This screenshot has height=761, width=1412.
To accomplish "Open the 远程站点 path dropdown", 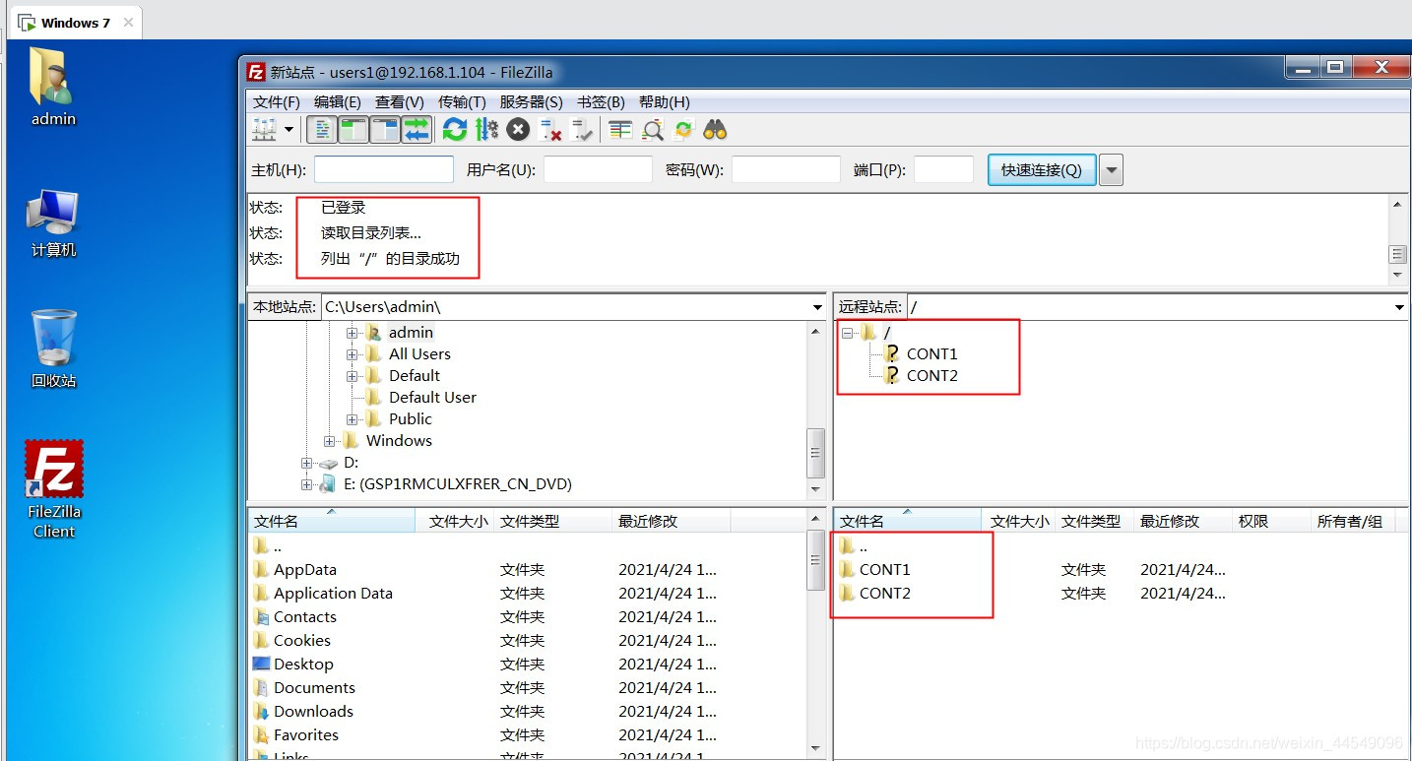I will pyautogui.click(x=1400, y=307).
